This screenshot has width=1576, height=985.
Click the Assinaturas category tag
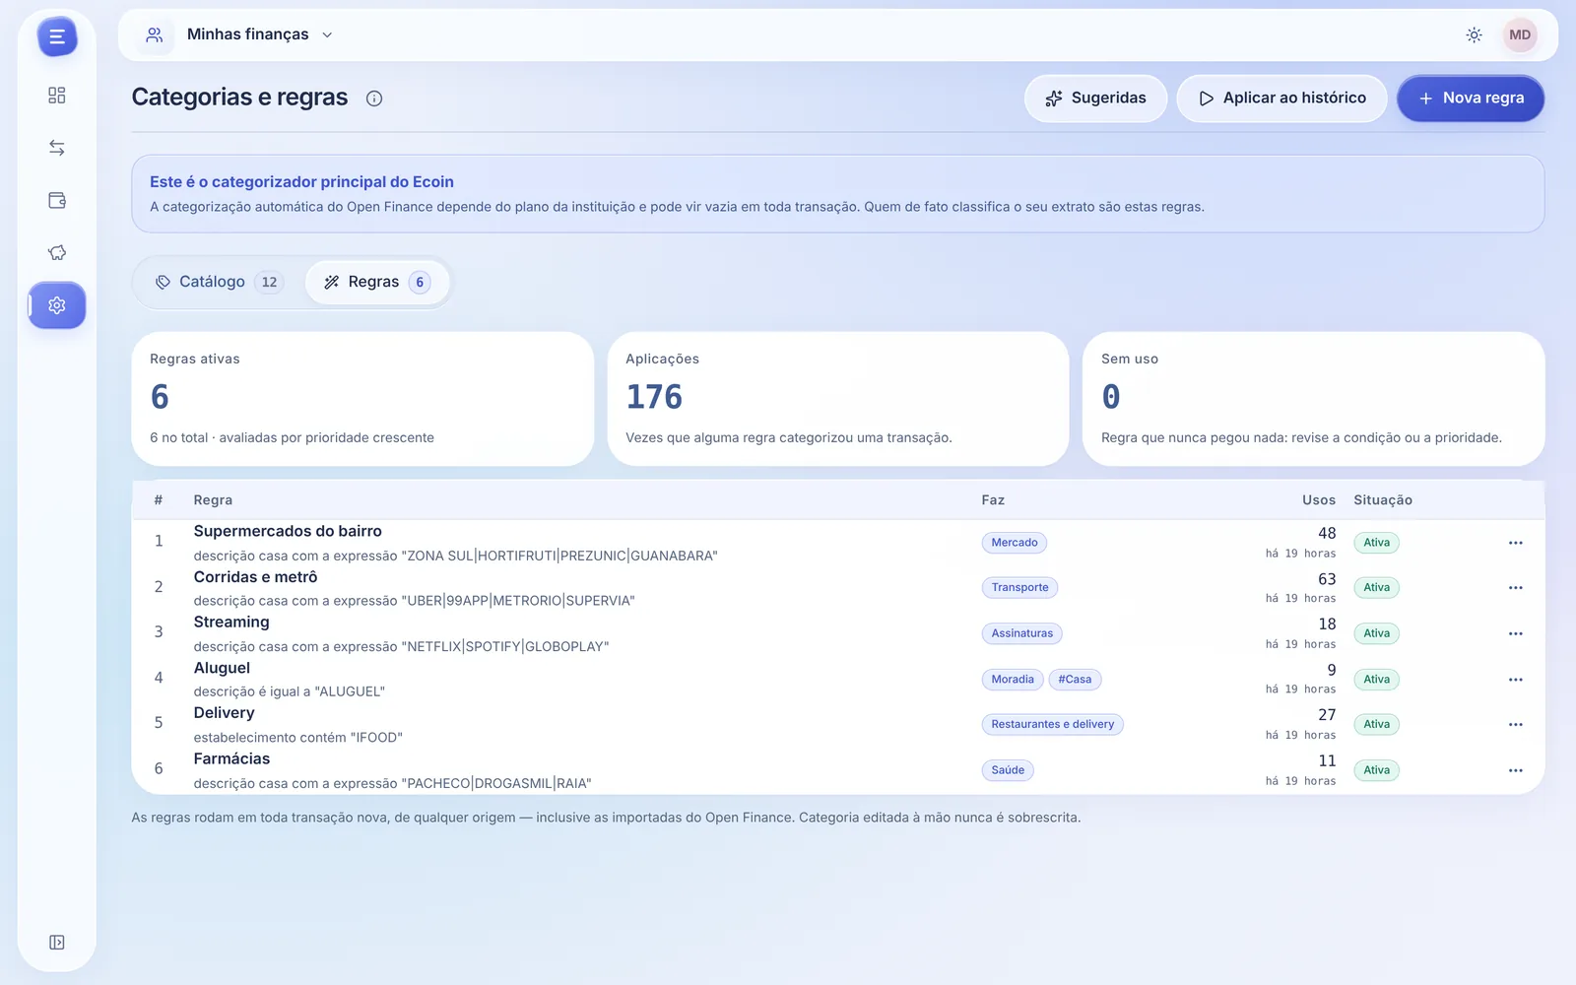tap(1021, 633)
